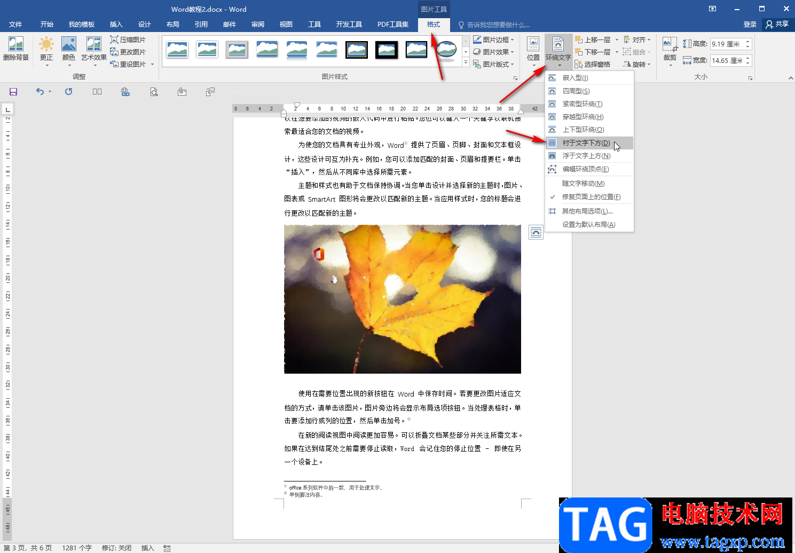This screenshot has height=553, width=795.
Task: Select the first picture style thumbnail
Action: click(x=177, y=50)
